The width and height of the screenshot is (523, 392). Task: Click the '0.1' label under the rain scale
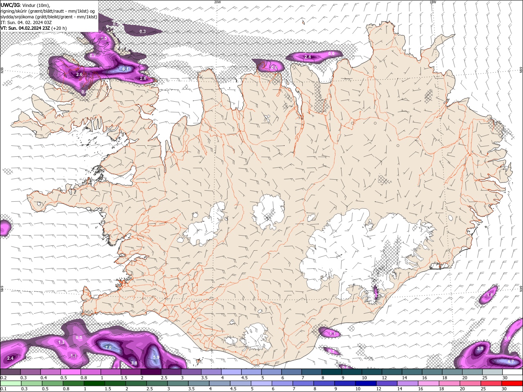click(x=3, y=389)
